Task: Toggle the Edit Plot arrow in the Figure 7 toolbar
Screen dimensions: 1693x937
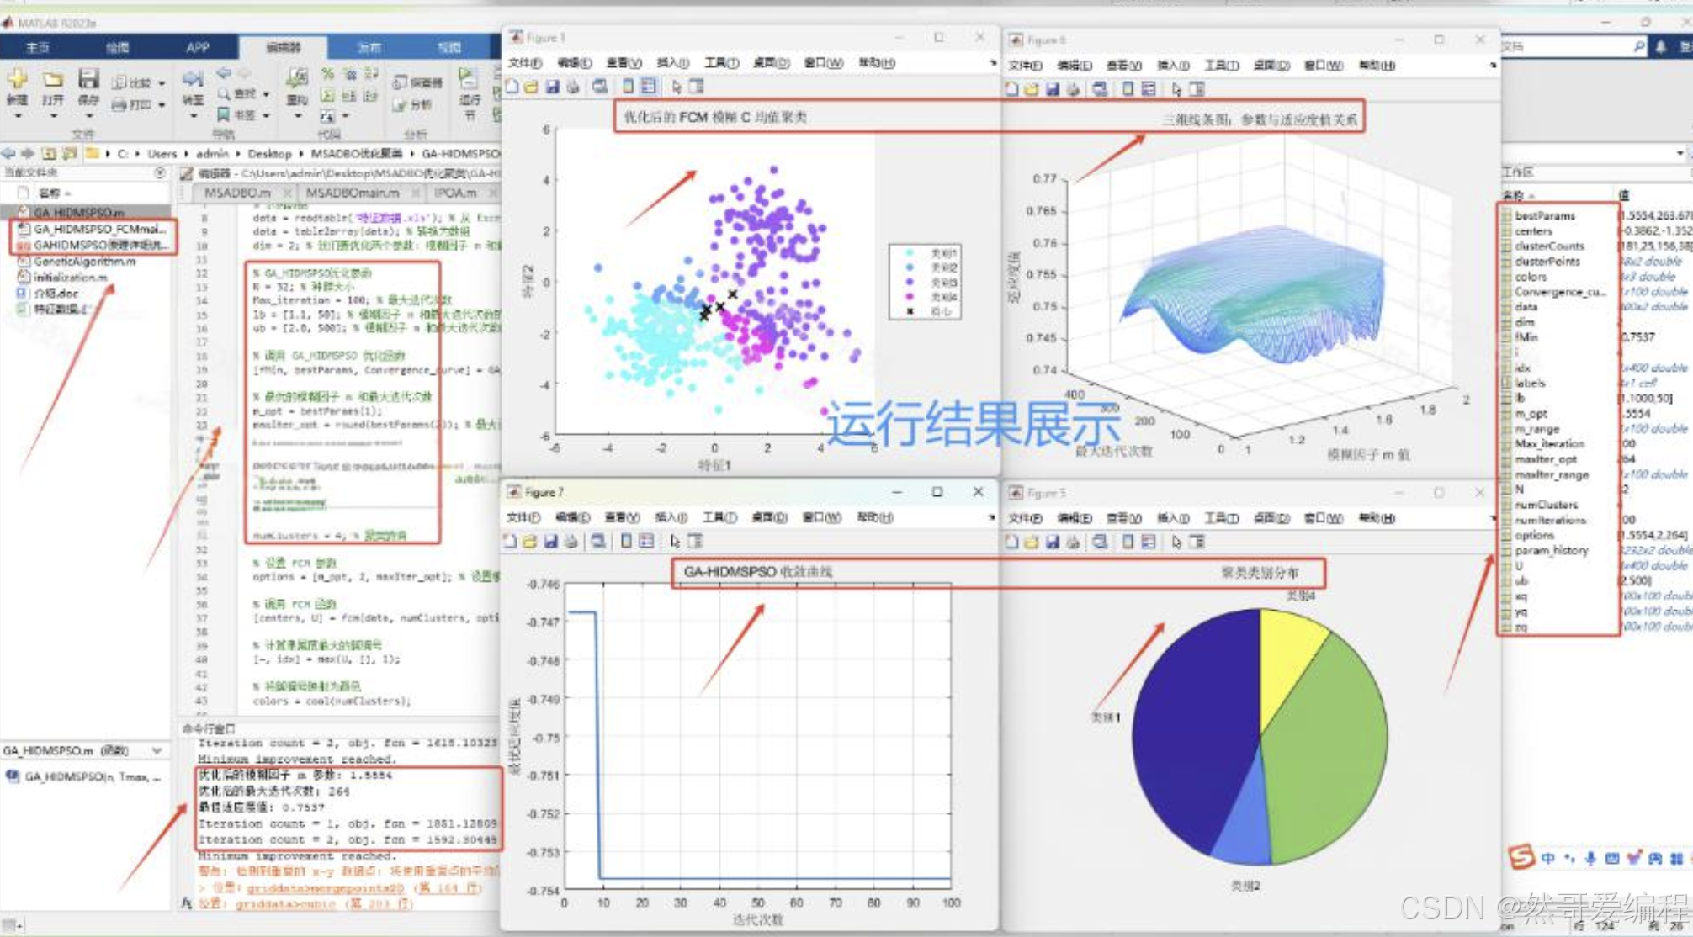Action: 675,542
